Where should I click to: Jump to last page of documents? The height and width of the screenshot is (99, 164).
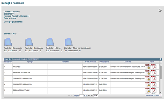click(92, 96)
